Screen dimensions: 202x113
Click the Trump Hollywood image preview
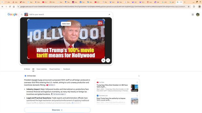coord(66,39)
